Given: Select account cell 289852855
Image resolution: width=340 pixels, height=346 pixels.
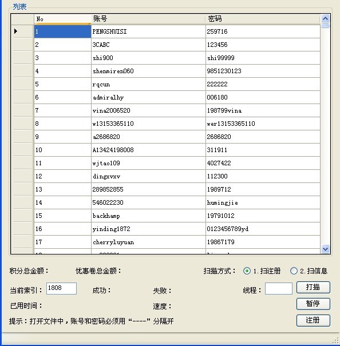Looking at the screenshot, I should click(x=148, y=189).
